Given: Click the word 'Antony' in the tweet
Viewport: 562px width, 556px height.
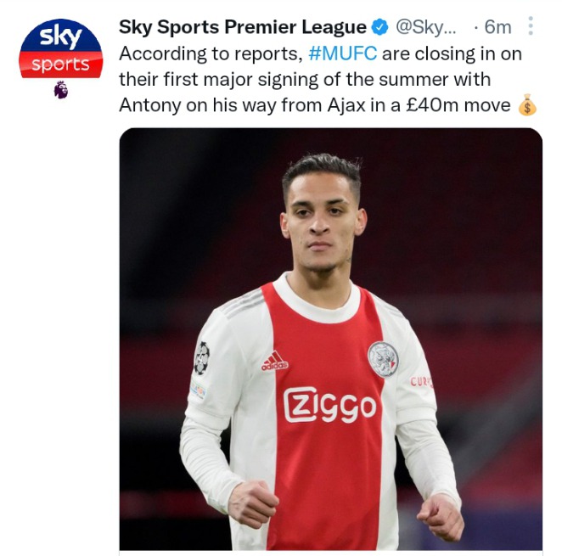Looking at the screenshot, I should 149,105.
